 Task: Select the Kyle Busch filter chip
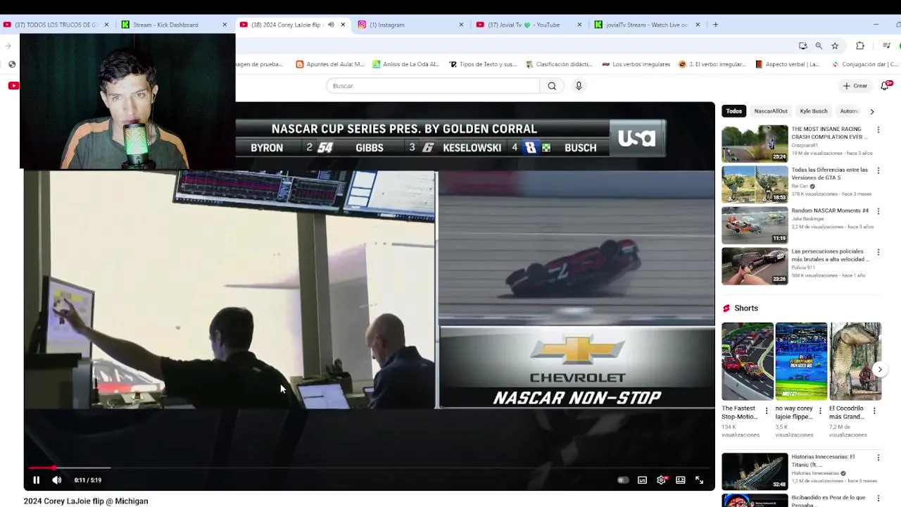pyautogui.click(x=814, y=111)
